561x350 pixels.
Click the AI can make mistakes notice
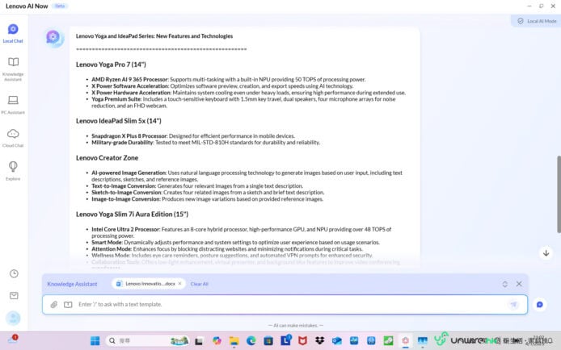[x=296, y=325]
